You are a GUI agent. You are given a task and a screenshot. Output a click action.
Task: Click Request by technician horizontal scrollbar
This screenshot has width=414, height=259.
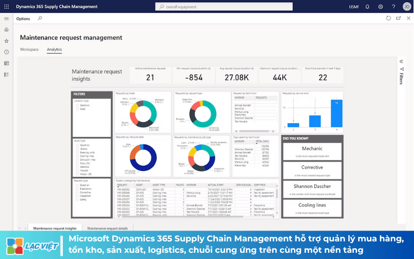click(254, 131)
